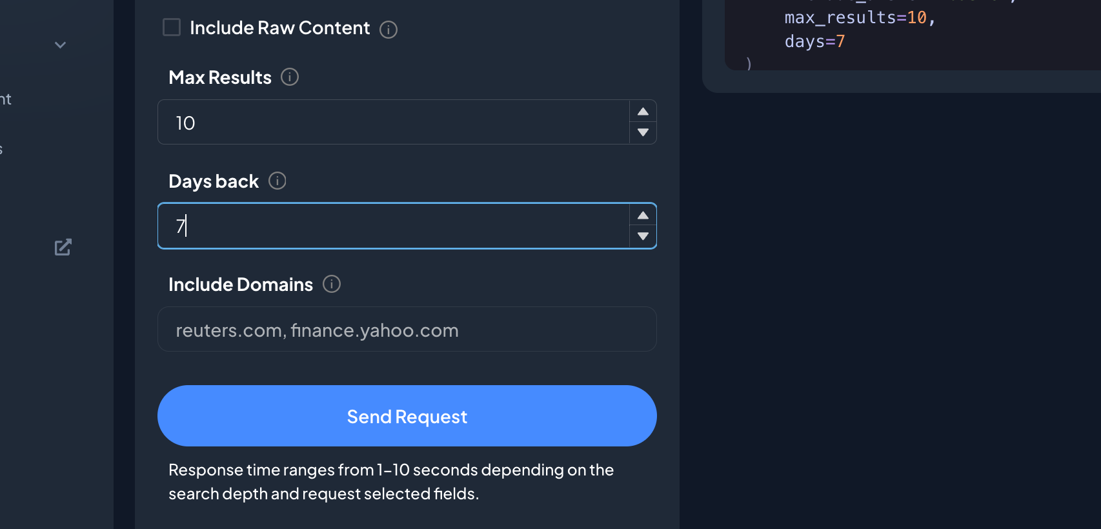The image size is (1101, 529).
Task: Click the max_results=10 code line
Action: [x=860, y=17]
